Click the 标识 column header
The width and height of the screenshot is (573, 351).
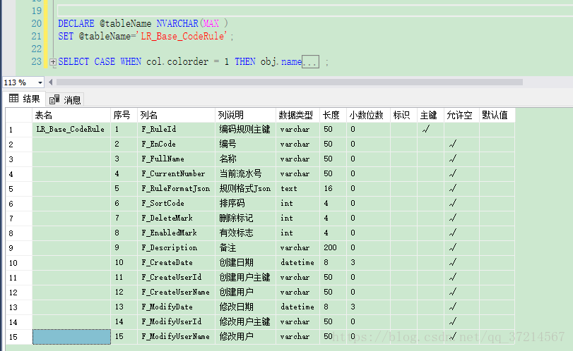click(404, 115)
